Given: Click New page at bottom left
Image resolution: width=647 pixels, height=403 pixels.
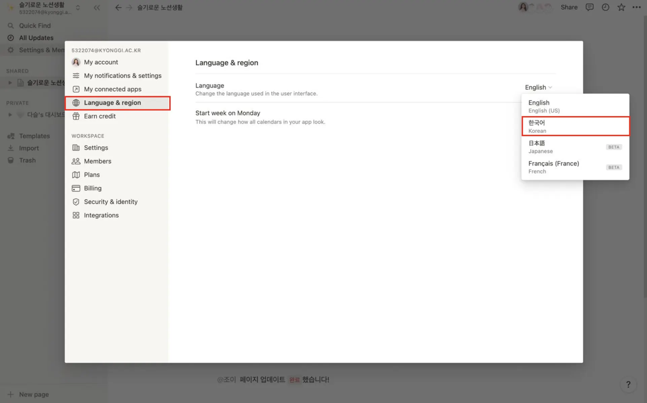Looking at the screenshot, I should 34,394.
